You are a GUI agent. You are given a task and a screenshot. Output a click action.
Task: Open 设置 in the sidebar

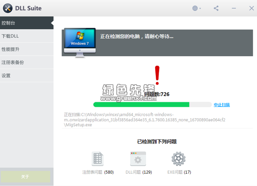pos(27,75)
